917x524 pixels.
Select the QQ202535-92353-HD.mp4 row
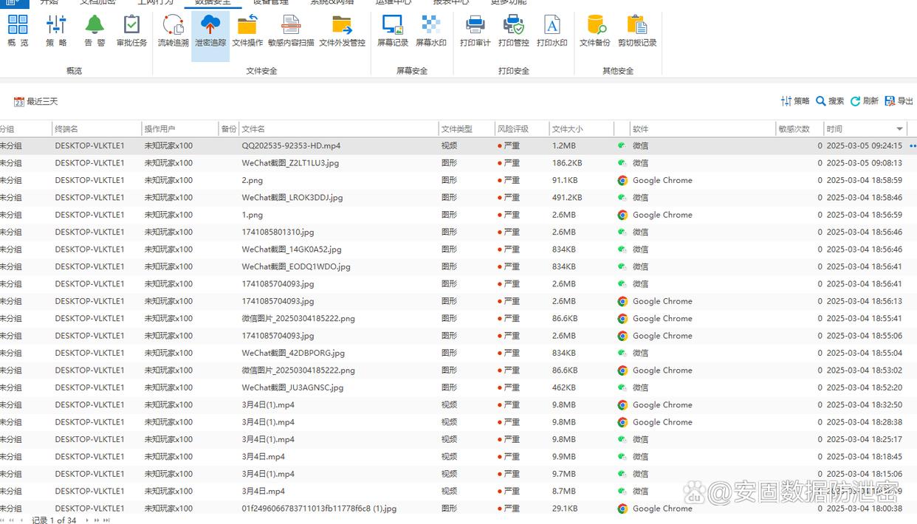click(x=291, y=146)
